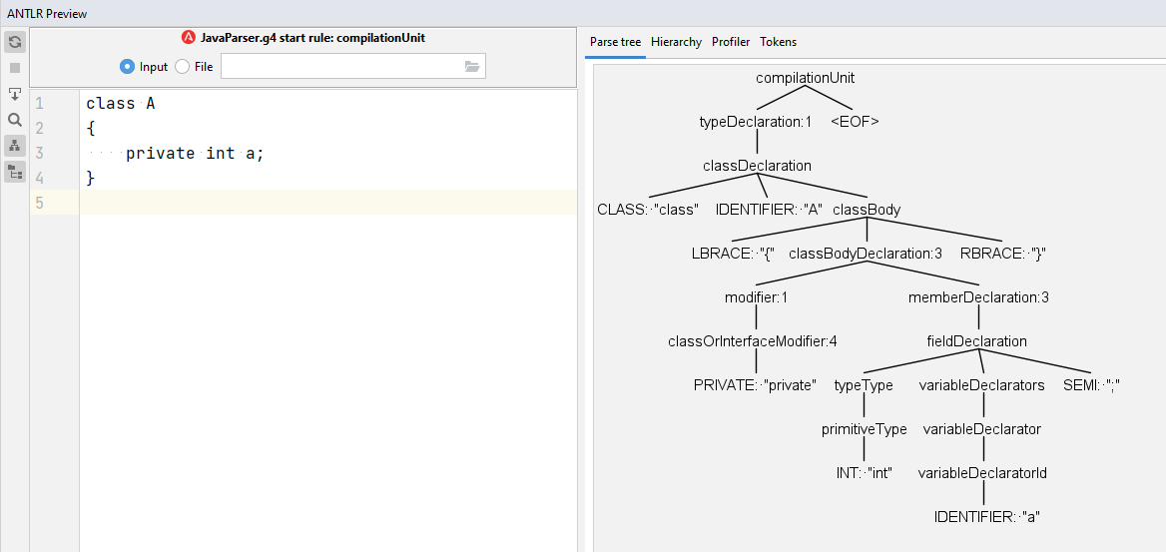
Task: Toggle the hierarchy tree layout icon
Action: coord(15,146)
